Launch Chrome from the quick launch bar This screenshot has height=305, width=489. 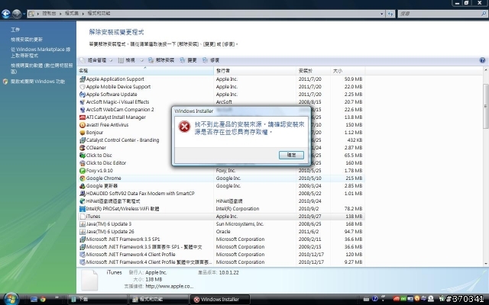(43, 300)
